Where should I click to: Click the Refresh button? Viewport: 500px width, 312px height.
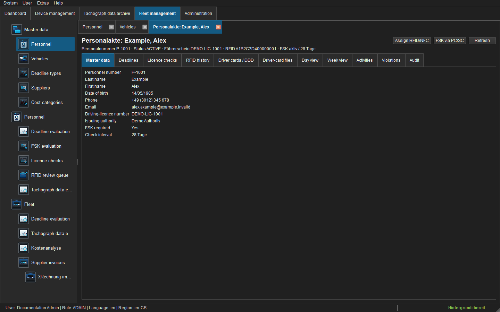pyautogui.click(x=482, y=41)
